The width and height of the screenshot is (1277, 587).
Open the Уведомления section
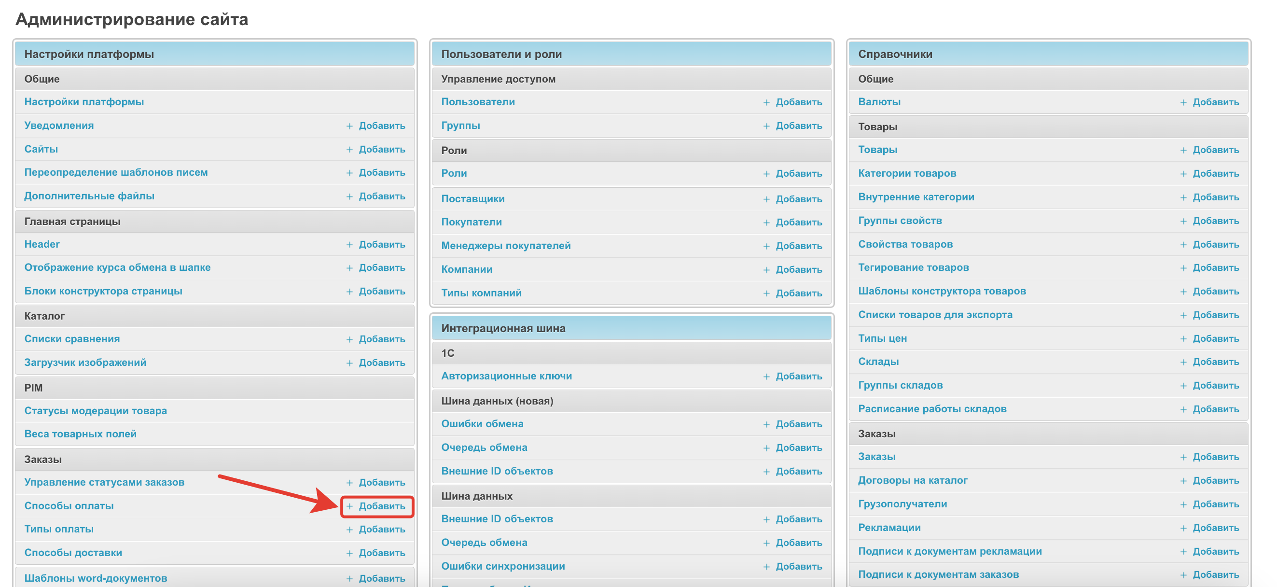(x=59, y=126)
